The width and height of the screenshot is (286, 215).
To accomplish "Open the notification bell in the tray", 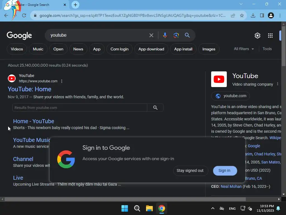I will pos(278,208).
